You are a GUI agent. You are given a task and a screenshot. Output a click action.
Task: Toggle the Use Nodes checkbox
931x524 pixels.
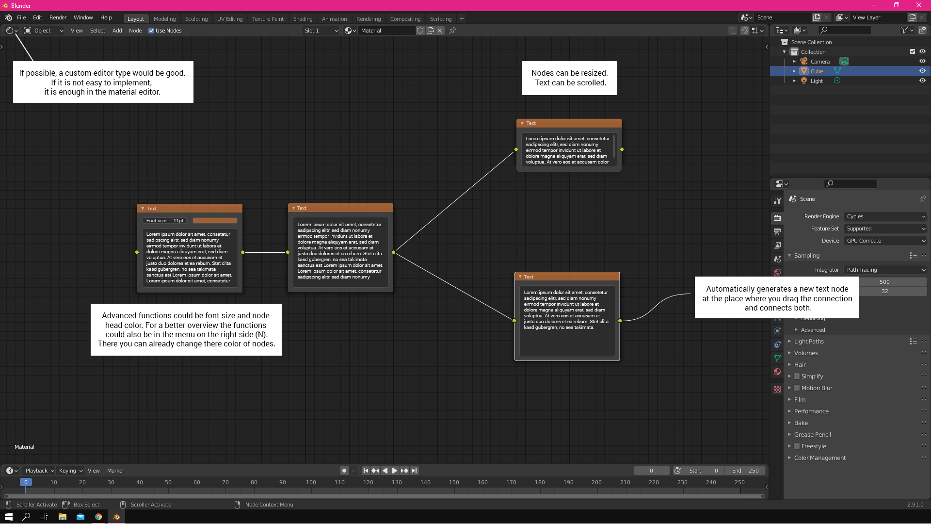coord(151,31)
